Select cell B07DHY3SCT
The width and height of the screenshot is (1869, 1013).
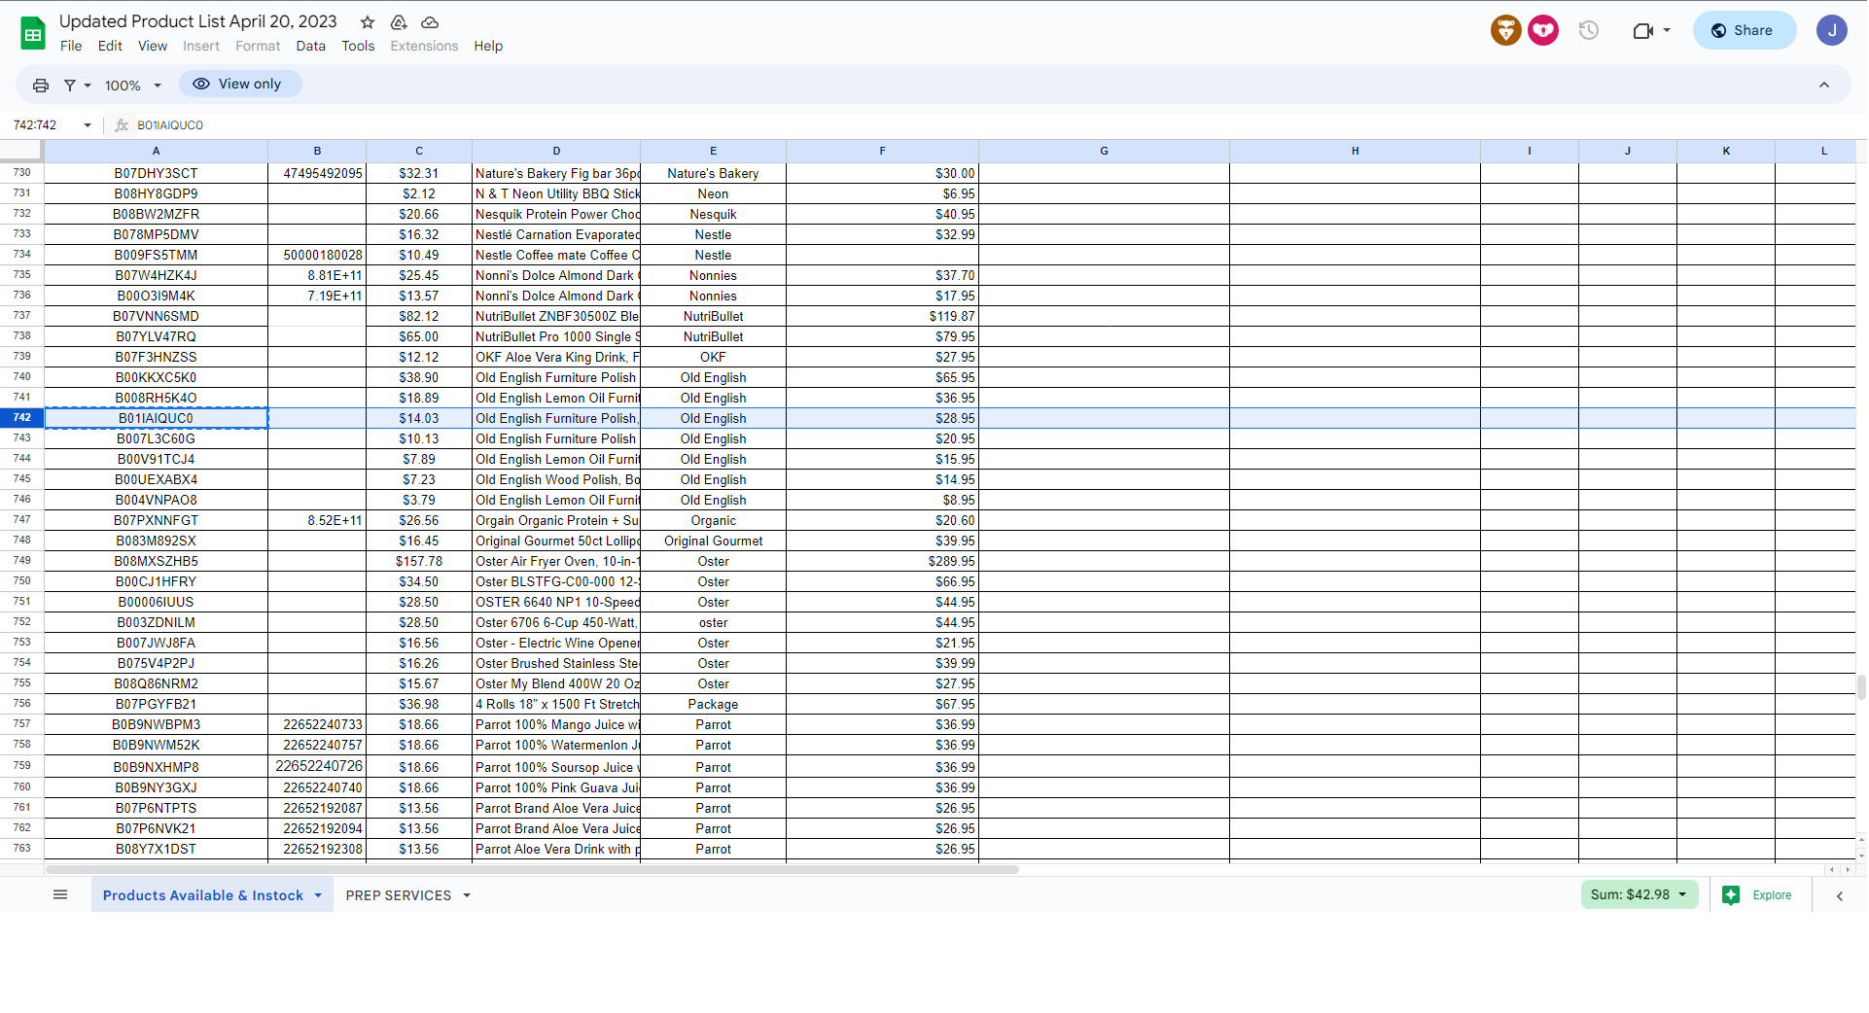(156, 173)
